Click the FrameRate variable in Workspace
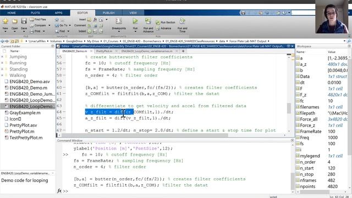The height and width of the screenshot is (198, 352). click(310, 131)
